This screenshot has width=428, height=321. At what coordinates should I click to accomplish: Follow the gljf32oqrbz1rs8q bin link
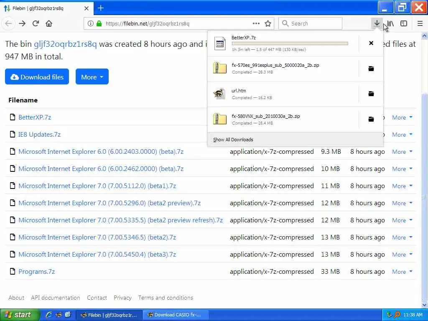click(65, 44)
